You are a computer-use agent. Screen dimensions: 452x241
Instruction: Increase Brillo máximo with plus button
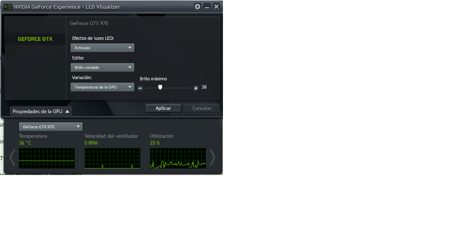(x=196, y=88)
